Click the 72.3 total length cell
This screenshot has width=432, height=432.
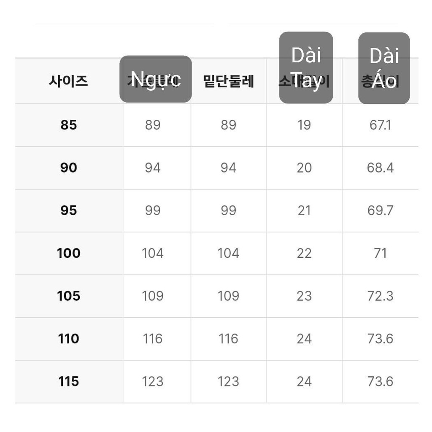click(380, 296)
